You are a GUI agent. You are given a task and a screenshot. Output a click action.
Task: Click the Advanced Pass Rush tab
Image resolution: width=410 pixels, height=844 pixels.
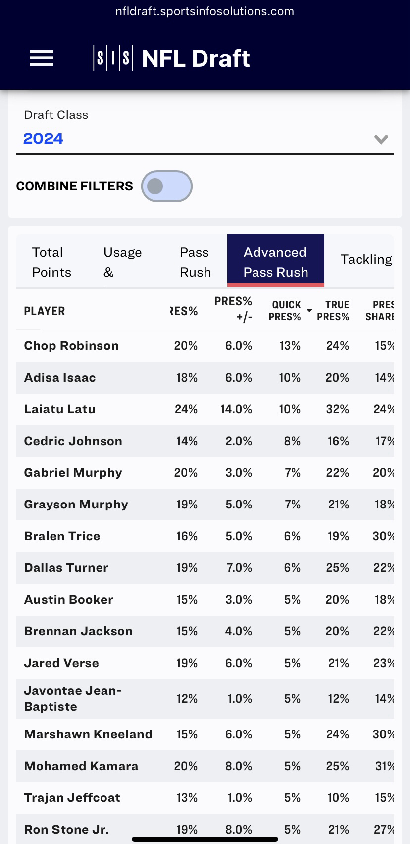tap(275, 262)
